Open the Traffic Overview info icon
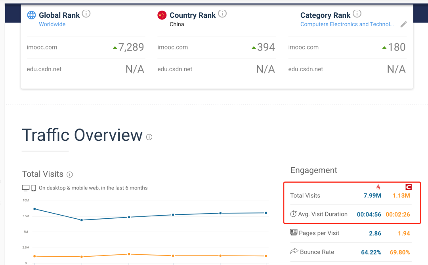Screen dimensions: 428x265 point(149,137)
